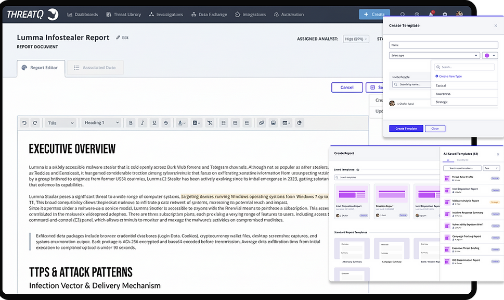Switch to the Report Editor tab
This screenshot has height=300, width=504.
[x=41, y=68]
